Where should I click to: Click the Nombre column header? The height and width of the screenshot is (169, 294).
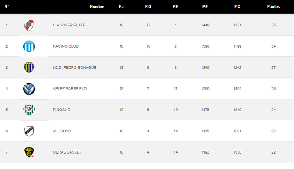(x=97, y=7)
